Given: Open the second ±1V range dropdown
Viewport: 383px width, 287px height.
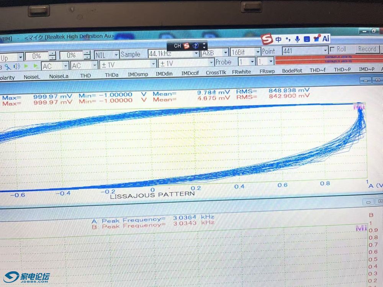Looking at the screenshot, I should click(211, 62).
